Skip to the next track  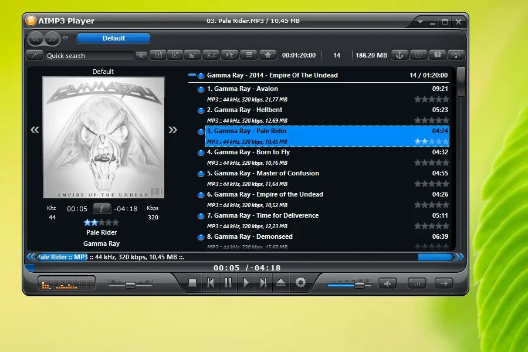pyautogui.click(x=263, y=283)
